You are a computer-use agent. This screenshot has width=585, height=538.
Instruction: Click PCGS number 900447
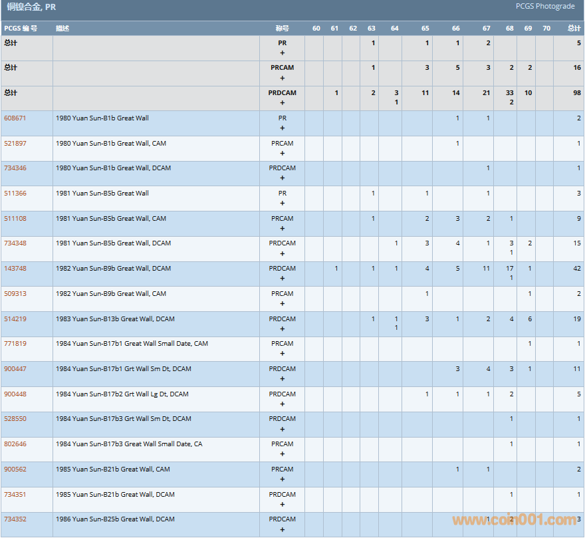tap(15, 369)
